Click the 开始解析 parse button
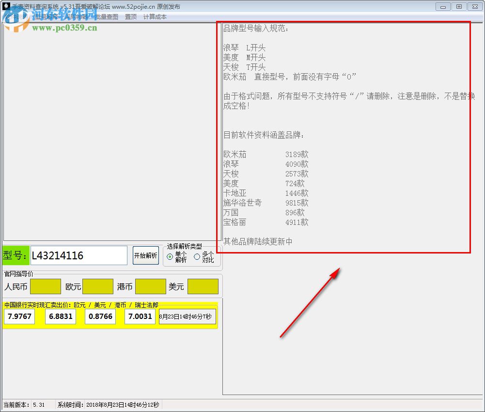This screenshot has width=485, height=412. [x=145, y=255]
